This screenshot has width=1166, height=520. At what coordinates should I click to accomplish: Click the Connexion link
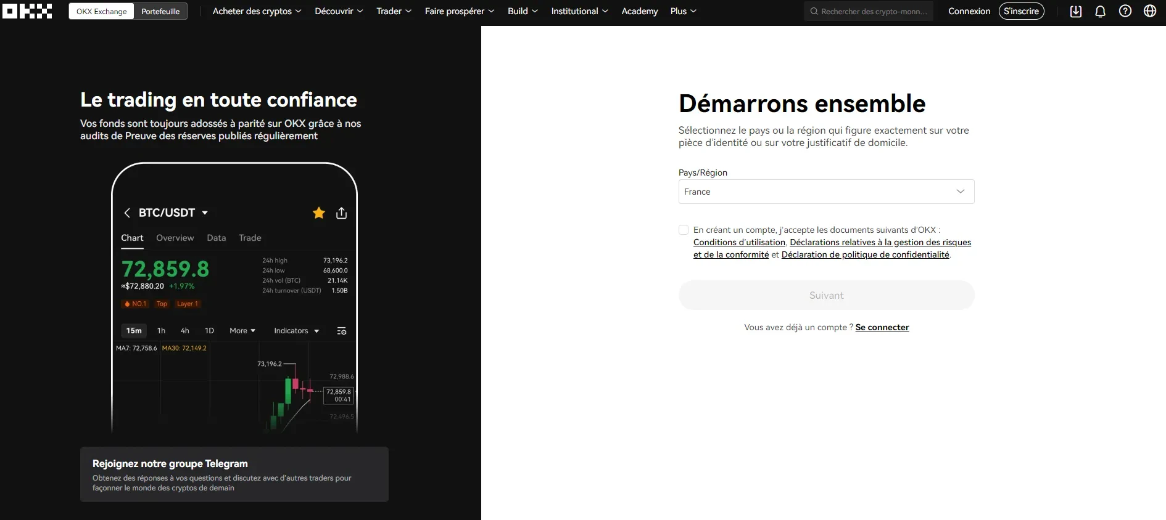(x=969, y=11)
